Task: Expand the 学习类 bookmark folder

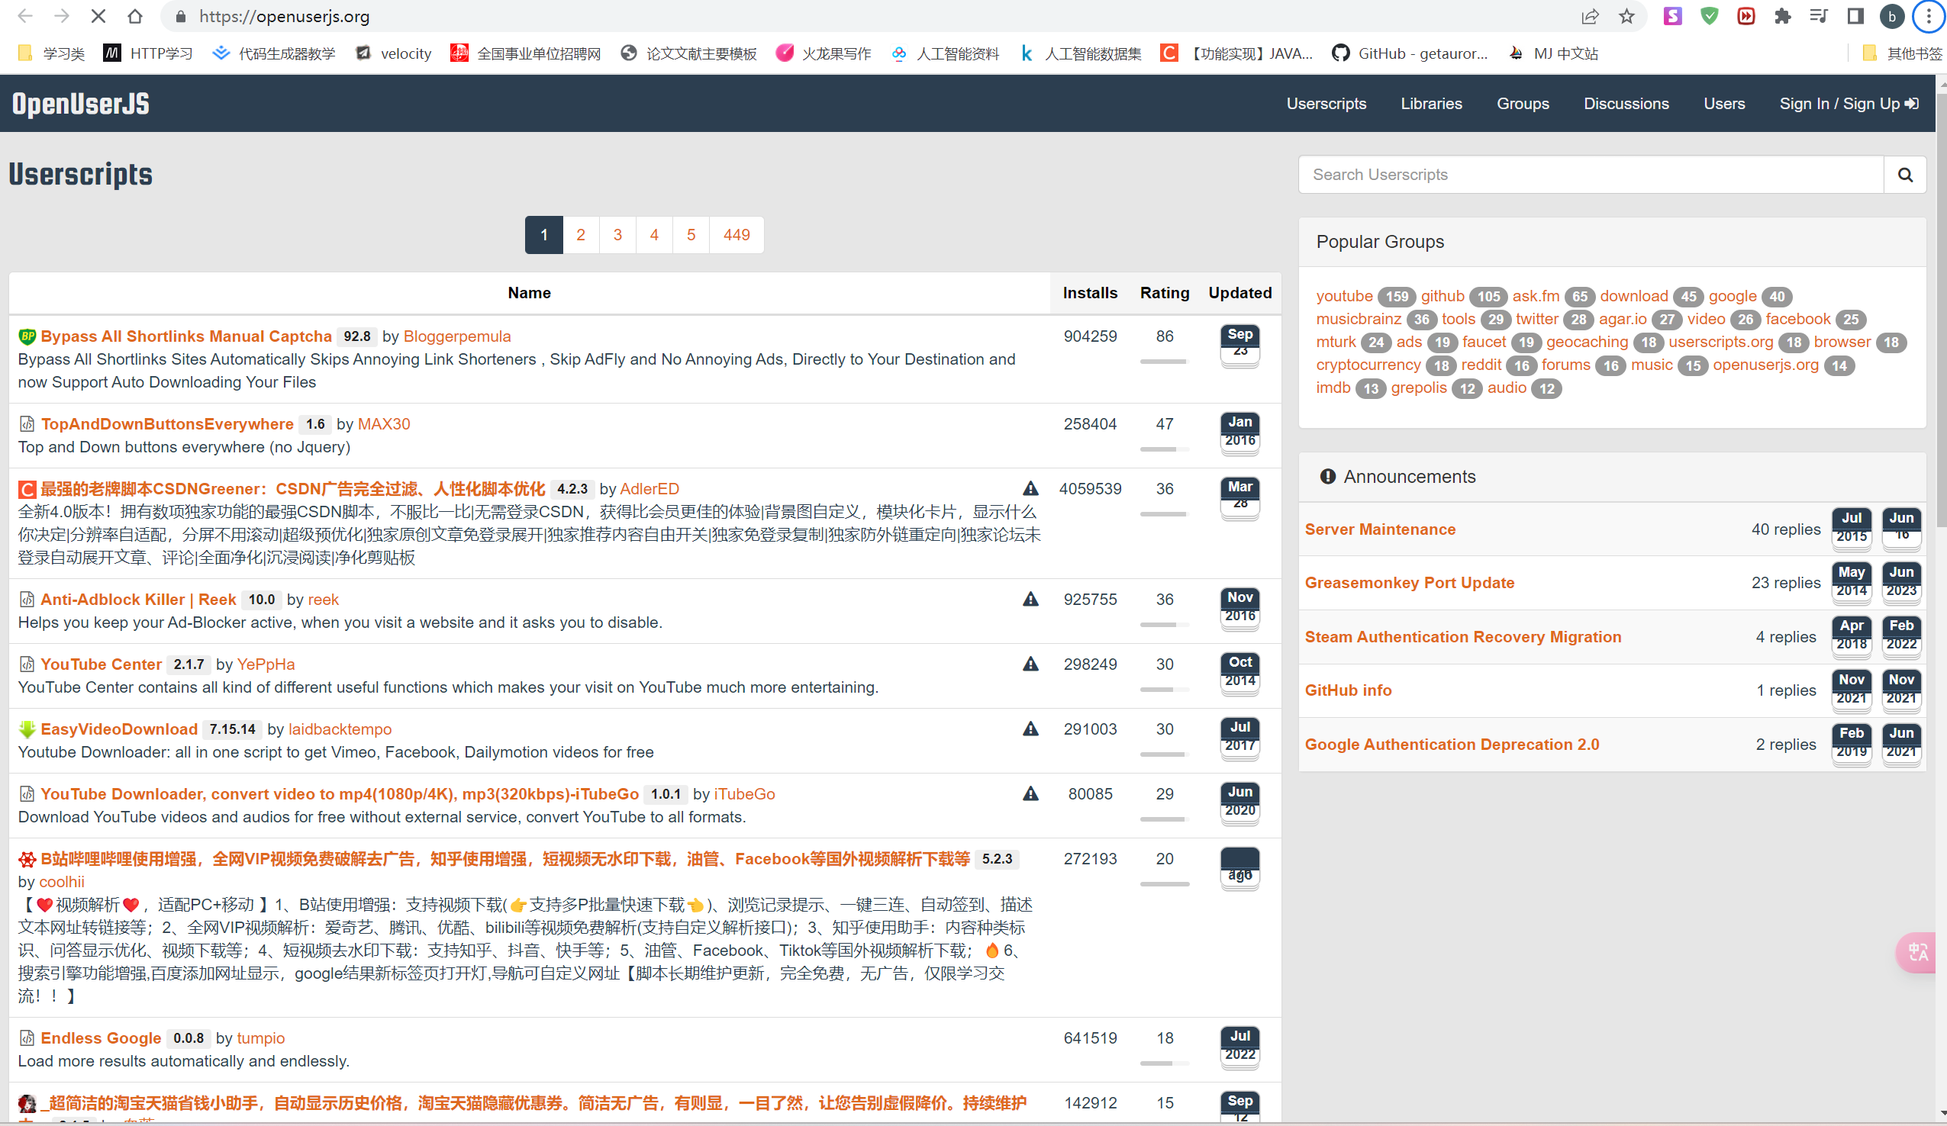Action: pos(53,53)
